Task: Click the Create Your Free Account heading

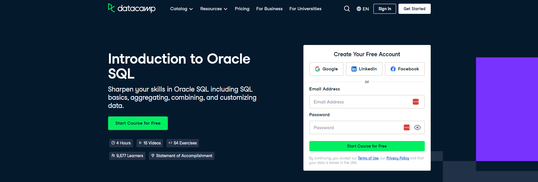Action: 367,54
